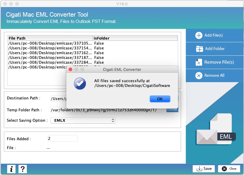Click the File Path column header
This screenshot has height=175, width=244.
click(50, 38)
